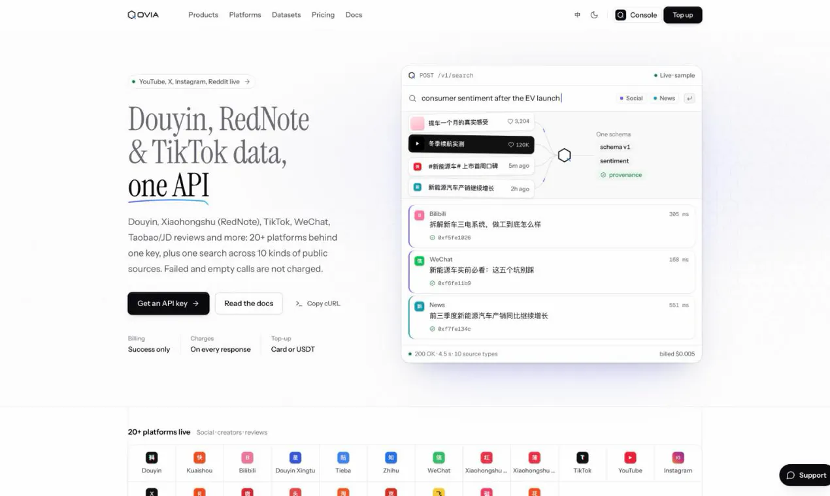Viewport: 830px width, 496px height.
Task: Open the Products menu
Action: tap(203, 15)
